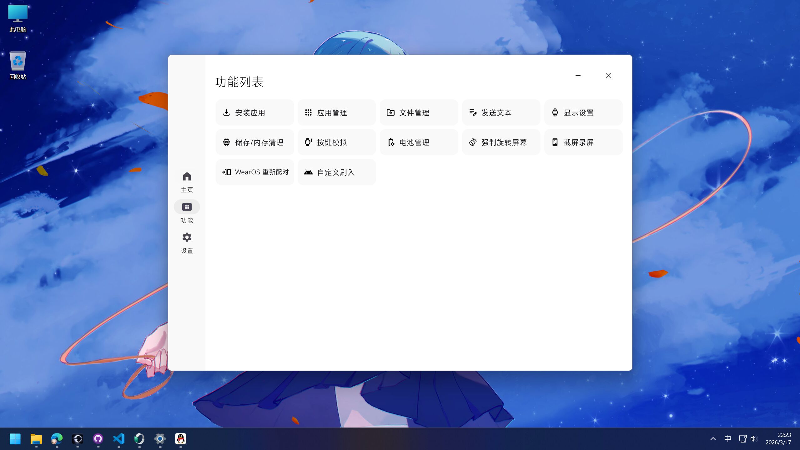800x450 pixels.
Task: Open 显示设置 display settings
Action: (x=583, y=112)
